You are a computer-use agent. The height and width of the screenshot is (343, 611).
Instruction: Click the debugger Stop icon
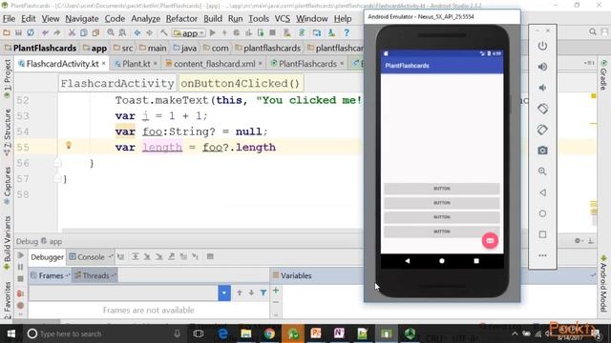tap(21, 279)
